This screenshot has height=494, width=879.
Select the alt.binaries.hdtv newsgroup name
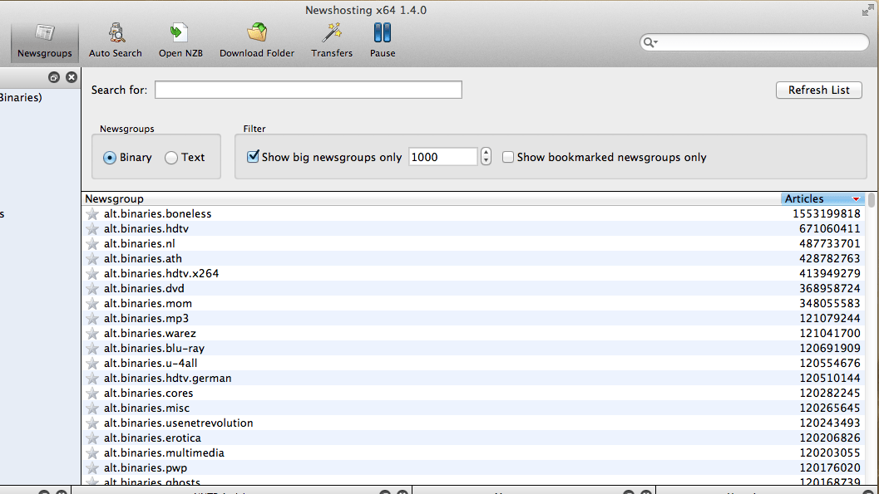tap(146, 229)
